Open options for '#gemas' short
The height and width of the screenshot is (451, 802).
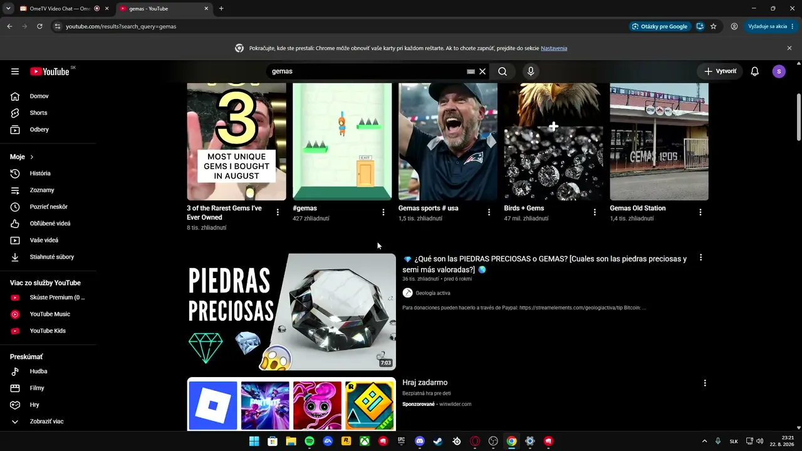[383, 212]
